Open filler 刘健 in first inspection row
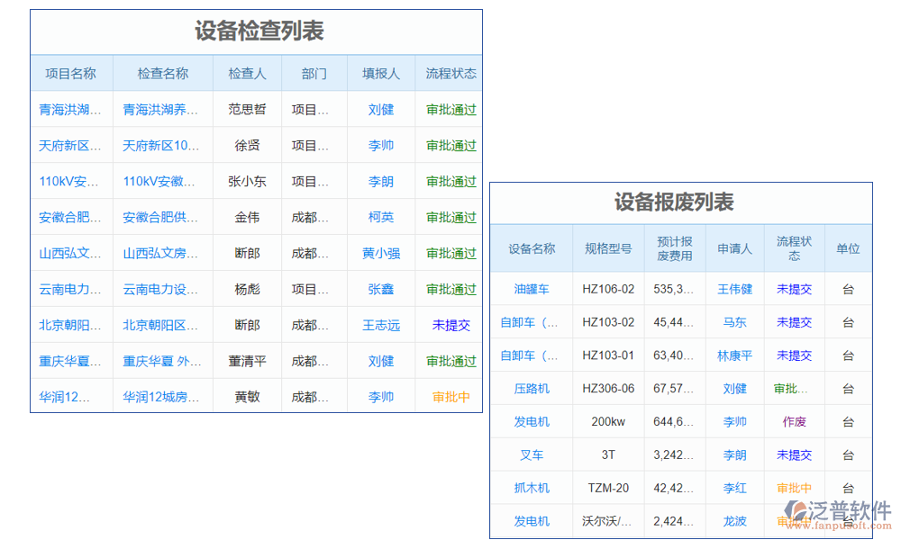Screen dimensions: 901x540 (380, 109)
